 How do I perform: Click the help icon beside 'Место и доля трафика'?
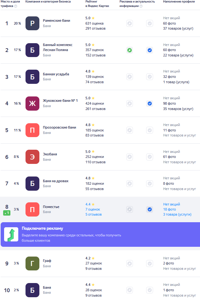(x=16, y=6)
